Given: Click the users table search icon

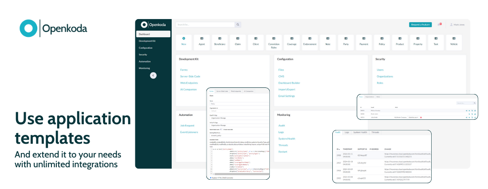Looking at the screenshot, I should (x=475, y=103).
